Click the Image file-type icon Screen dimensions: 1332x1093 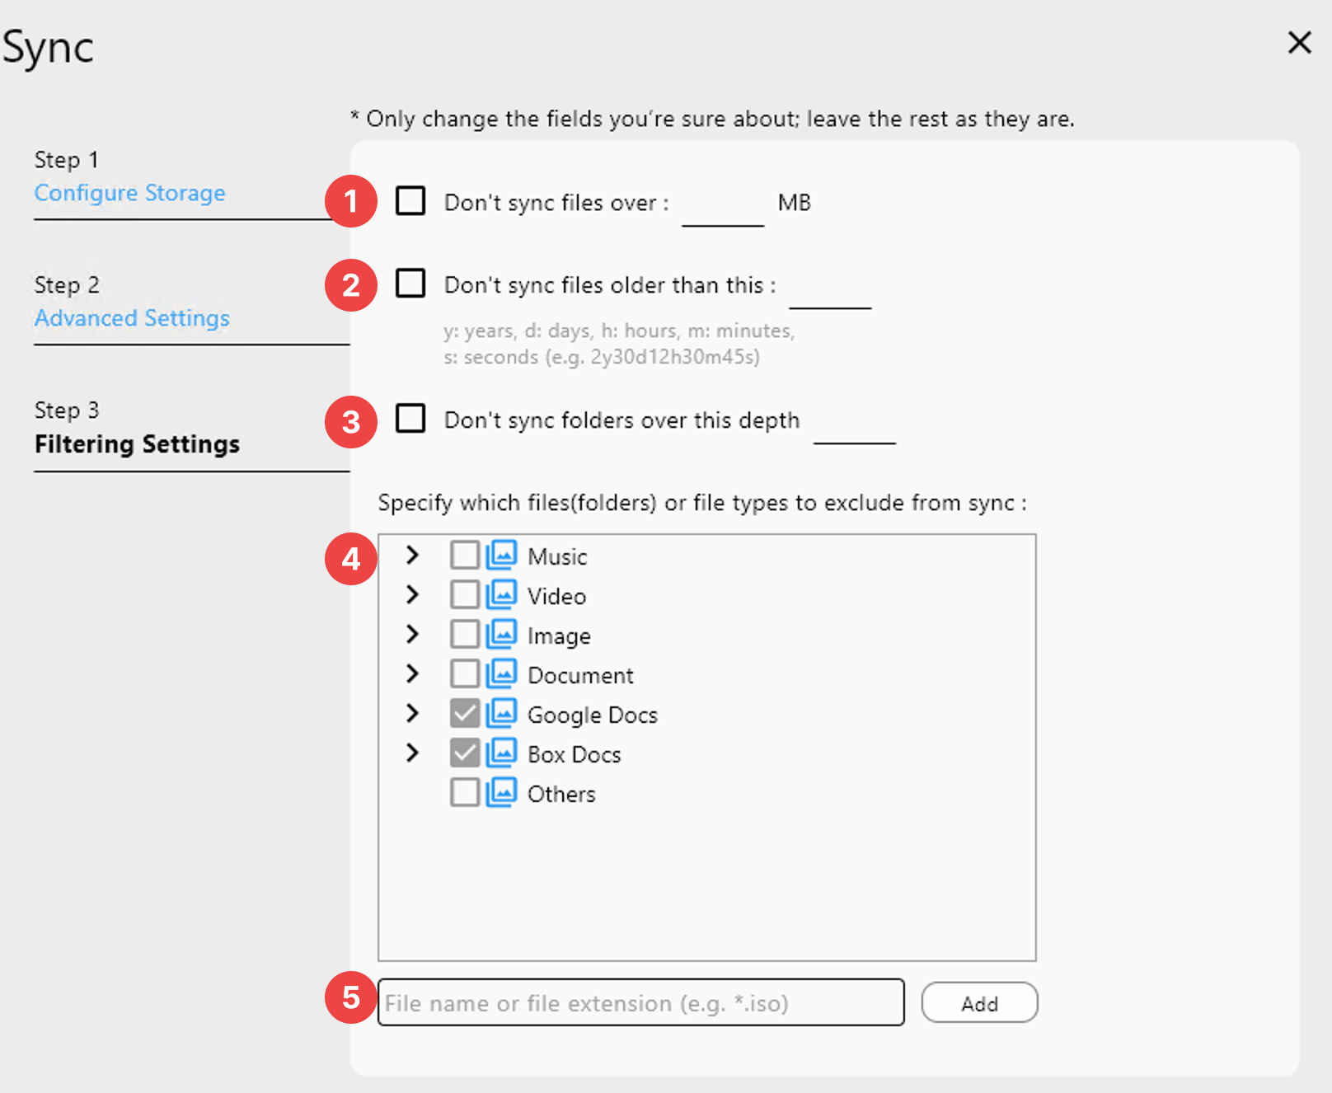click(502, 634)
